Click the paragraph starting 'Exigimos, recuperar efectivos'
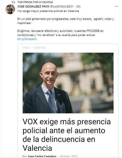 (60, 33)
